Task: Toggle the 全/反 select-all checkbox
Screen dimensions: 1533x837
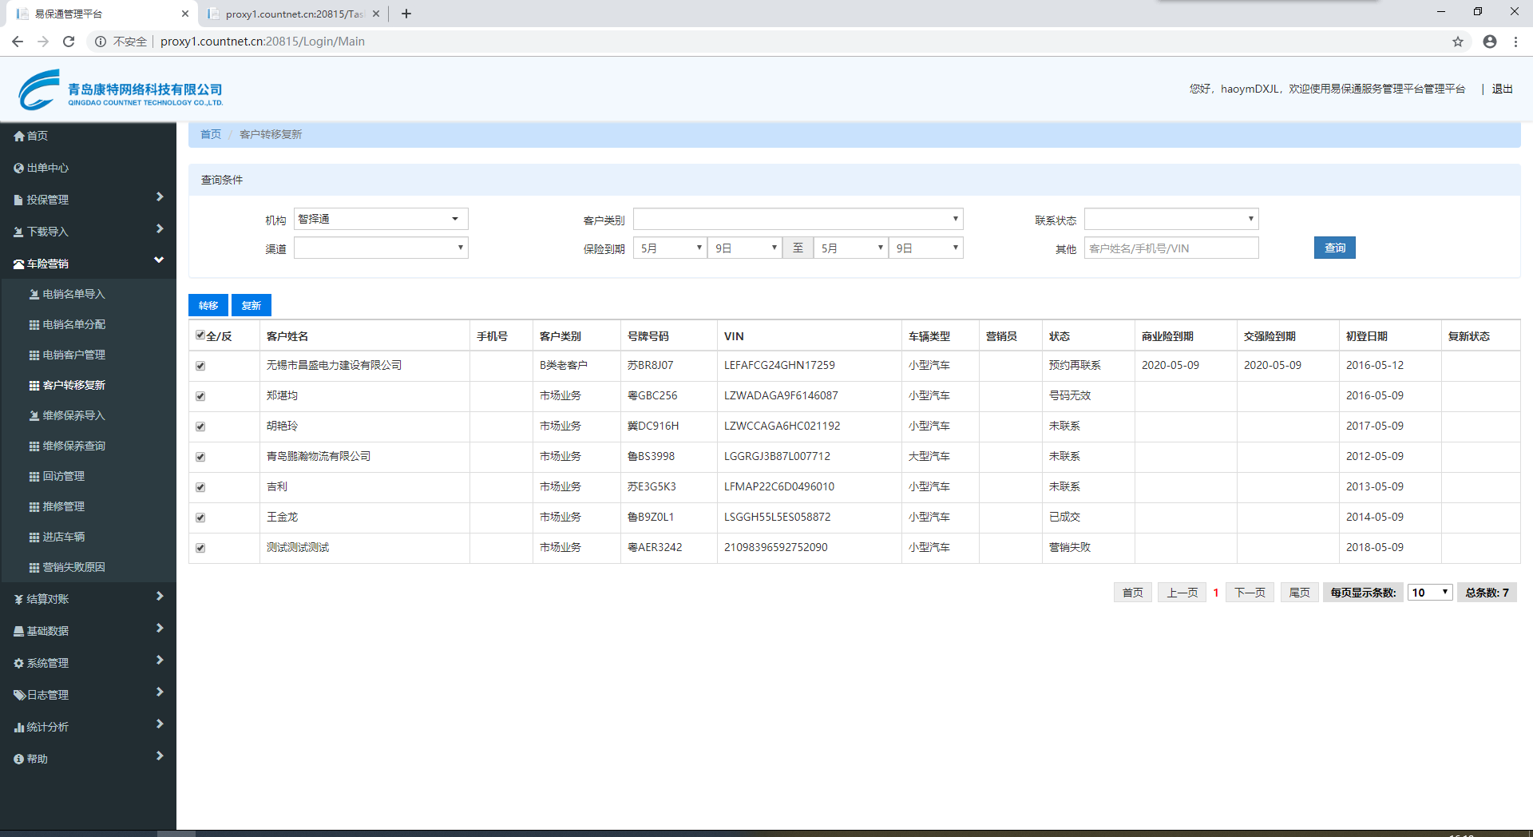Action: (x=200, y=335)
